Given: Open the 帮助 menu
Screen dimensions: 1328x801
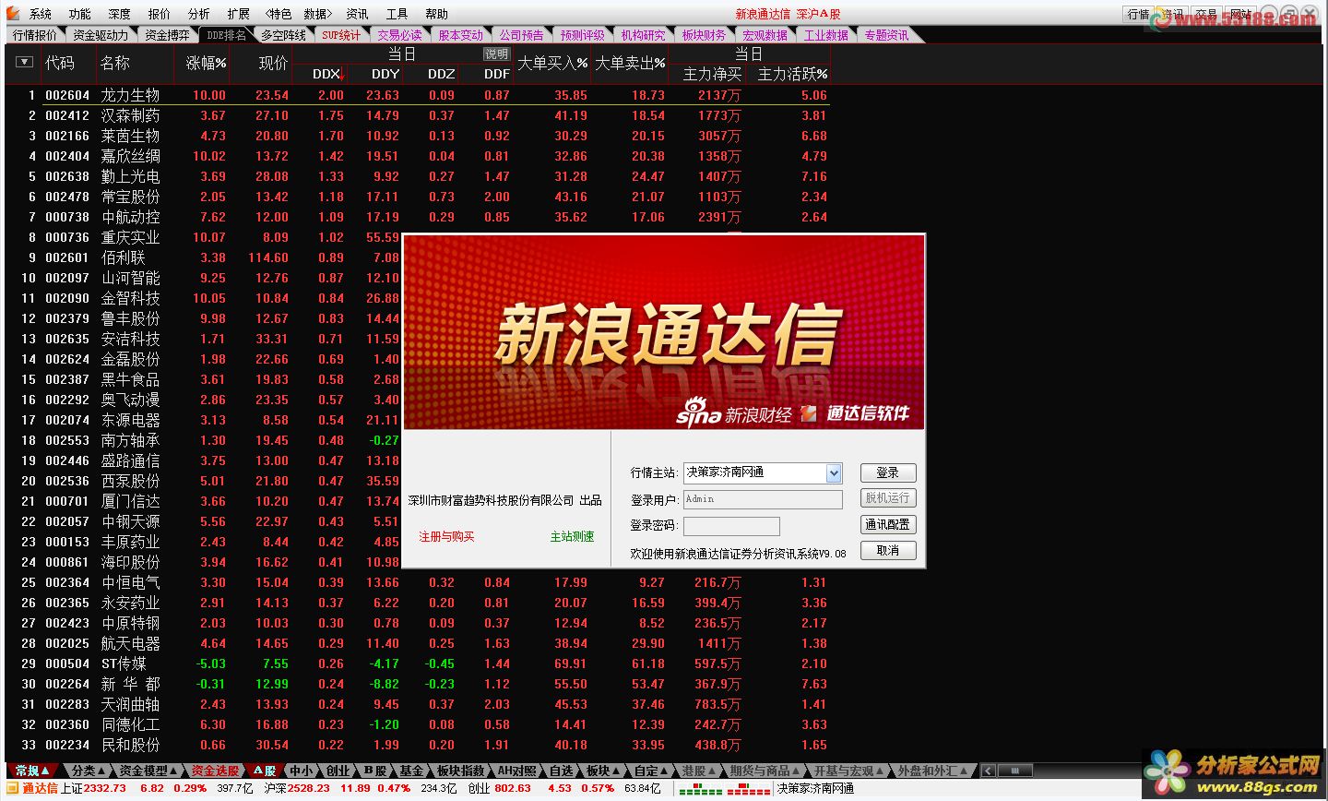Looking at the screenshot, I should (437, 14).
